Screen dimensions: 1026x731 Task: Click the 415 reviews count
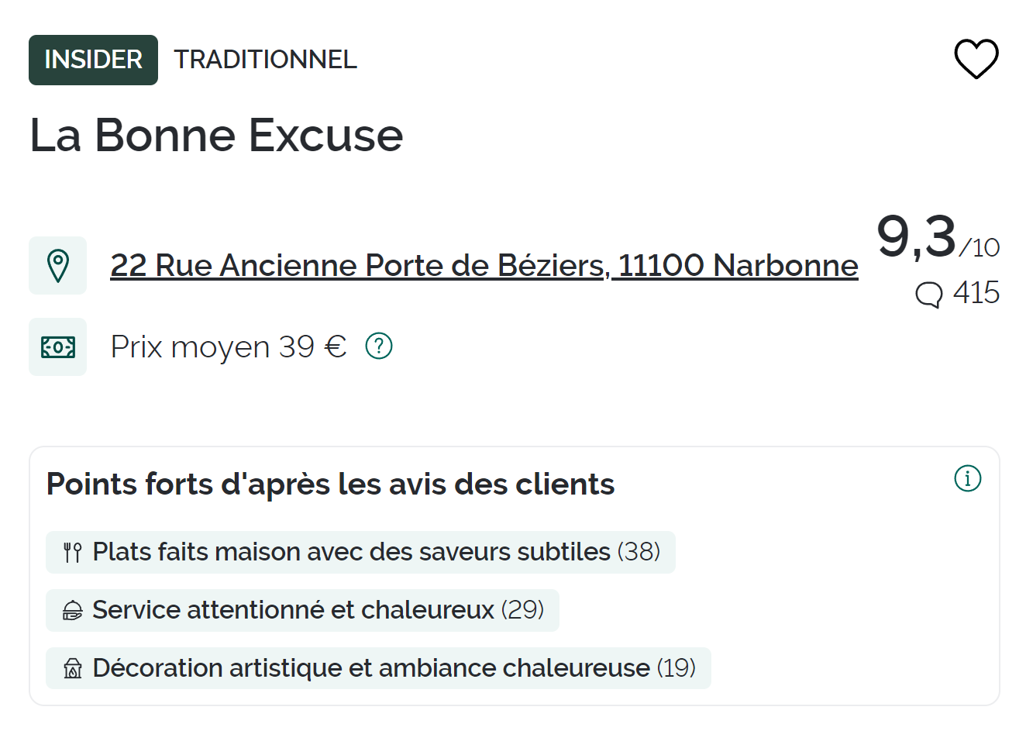pyautogui.click(x=976, y=294)
